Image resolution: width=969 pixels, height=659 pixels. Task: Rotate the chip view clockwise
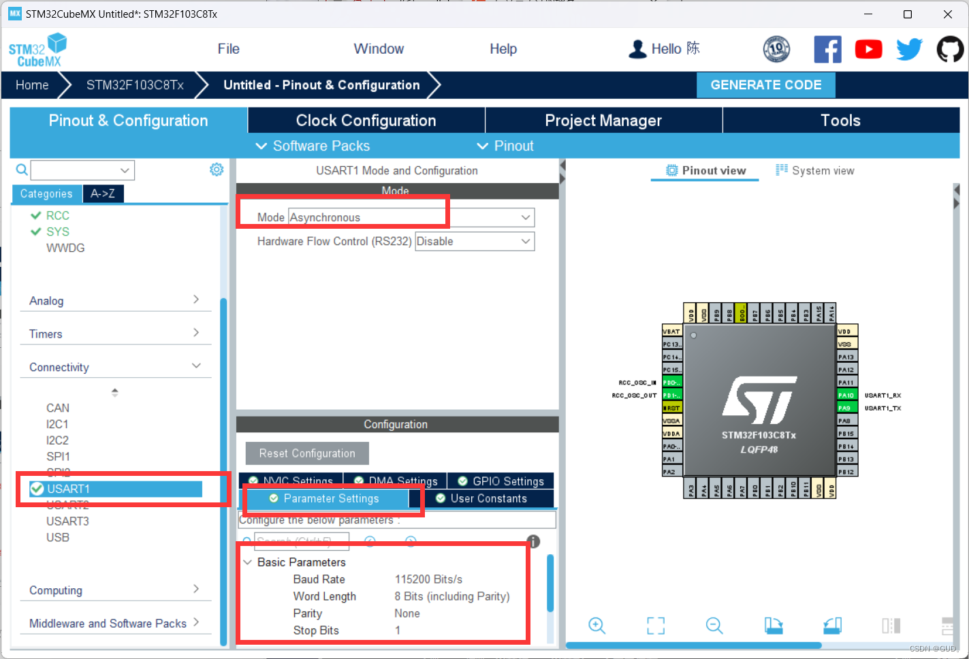tap(774, 625)
